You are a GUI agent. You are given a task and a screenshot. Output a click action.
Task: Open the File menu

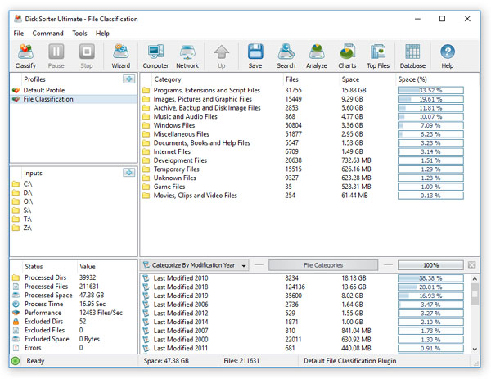19,34
